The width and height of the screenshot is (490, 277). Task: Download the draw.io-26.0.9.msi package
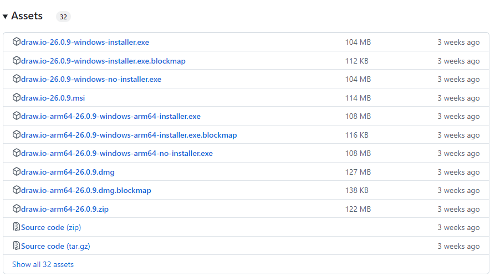click(53, 98)
